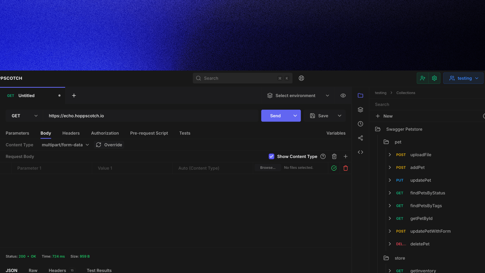Open the multipart/form-data content type dropdown

(x=65, y=145)
